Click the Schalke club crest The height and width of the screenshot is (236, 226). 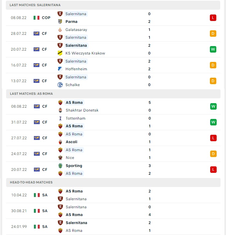click(x=60, y=85)
